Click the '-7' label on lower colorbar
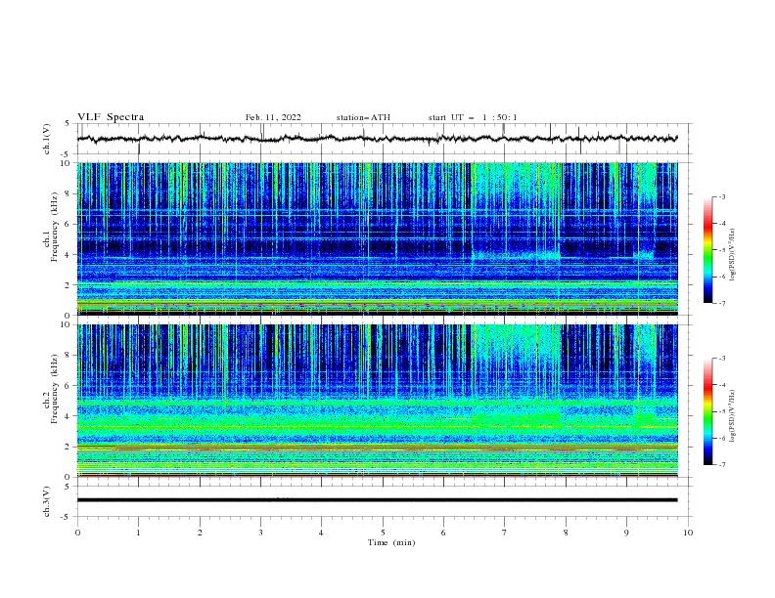The height and width of the screenshot is (598, 775). click(x=721, y=464)
